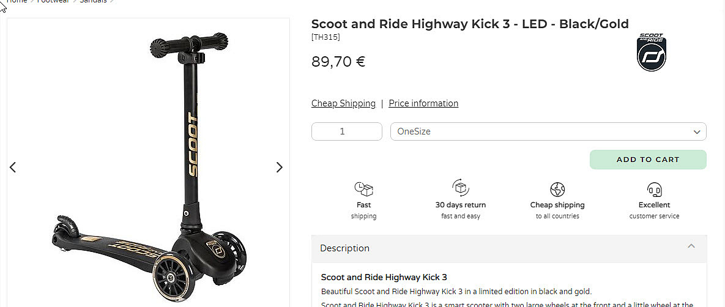
Task: Click the 89,70 € price text
Action: pyautogui.click(x=338, y=62)
